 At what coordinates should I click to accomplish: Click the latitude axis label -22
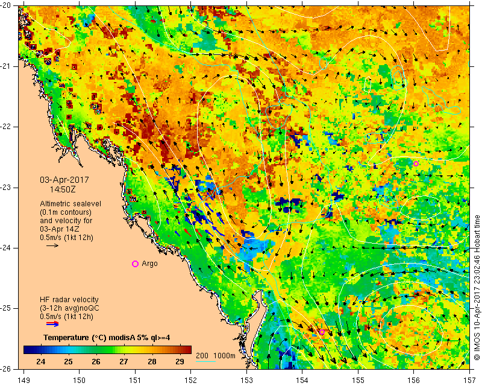tap(7, 127)
